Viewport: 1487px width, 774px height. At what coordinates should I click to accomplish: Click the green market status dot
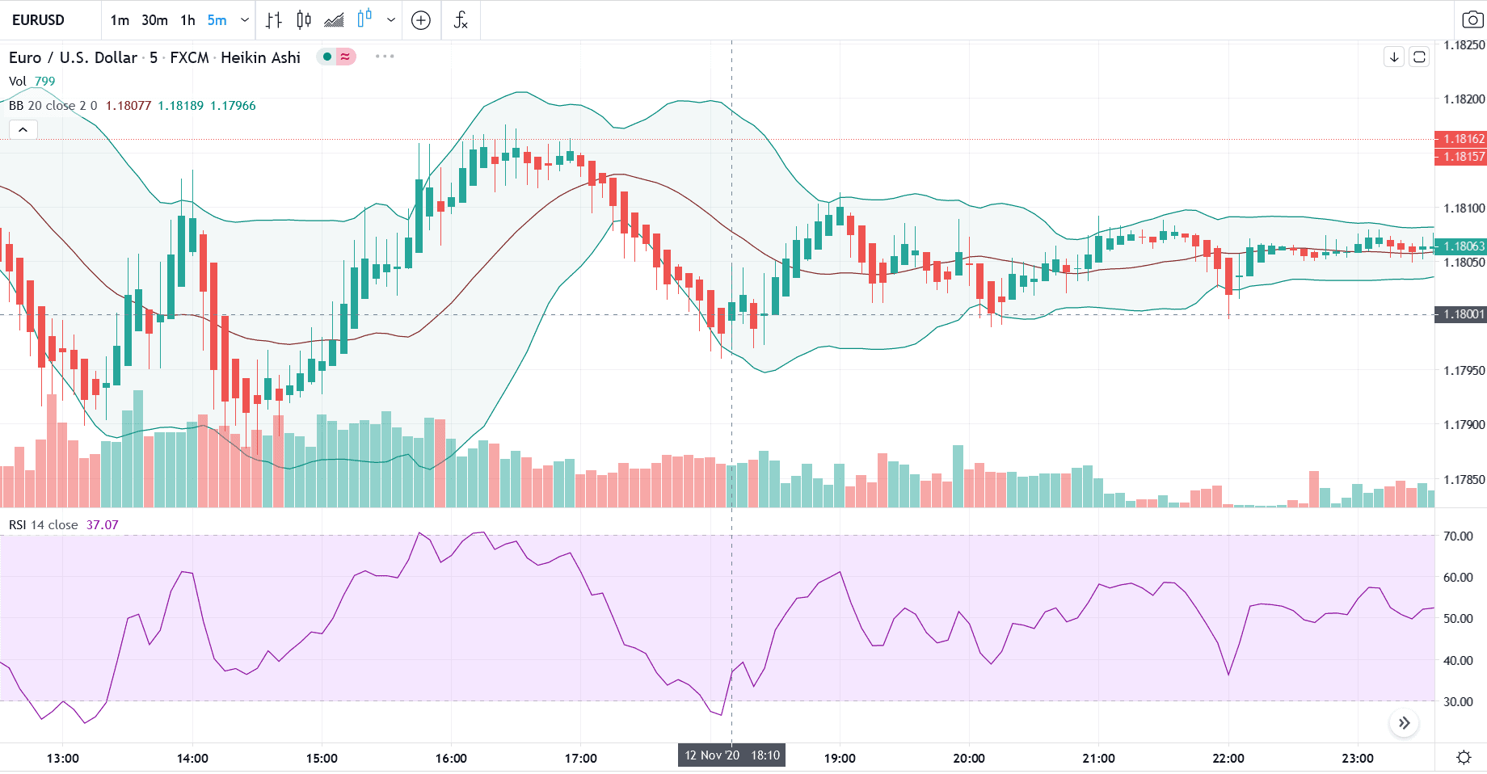(x=327, y=57)
